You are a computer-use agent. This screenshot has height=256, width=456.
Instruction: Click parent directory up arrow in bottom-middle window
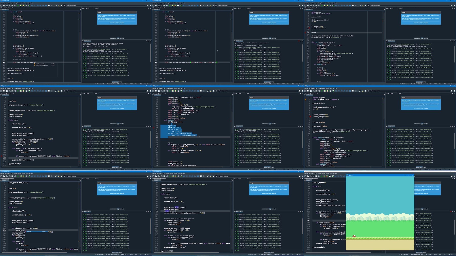[302, 176]
